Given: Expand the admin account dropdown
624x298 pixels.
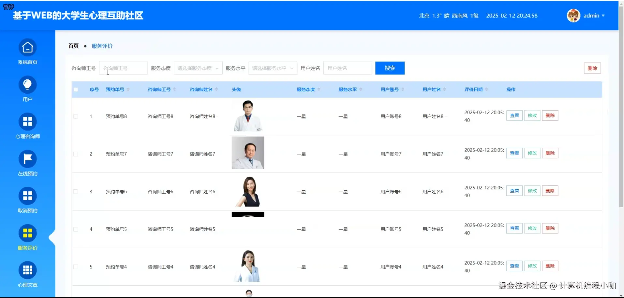Looking at the screenshot, I should tap(604, 15).
